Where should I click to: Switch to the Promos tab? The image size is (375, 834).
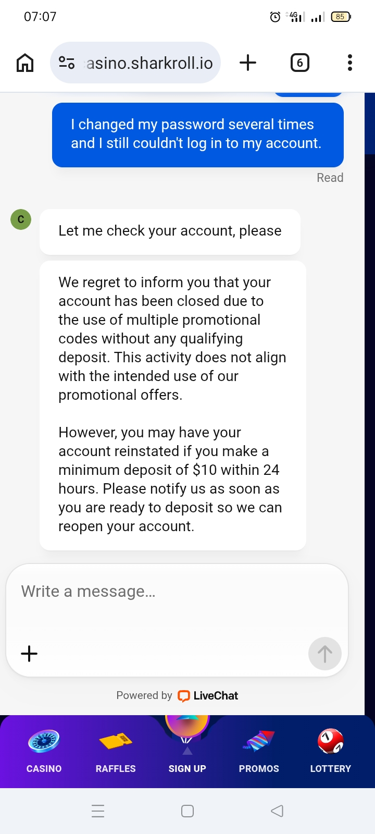259,751
